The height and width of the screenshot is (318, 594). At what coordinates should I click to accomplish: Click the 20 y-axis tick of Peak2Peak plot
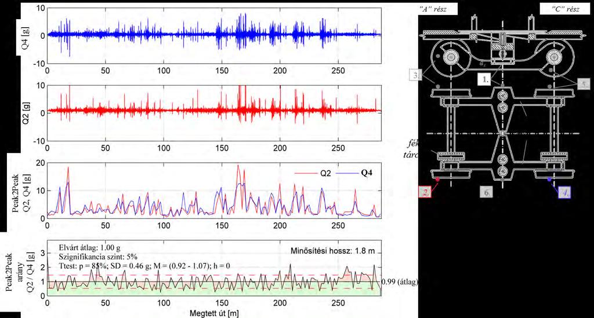pos(40,163)
